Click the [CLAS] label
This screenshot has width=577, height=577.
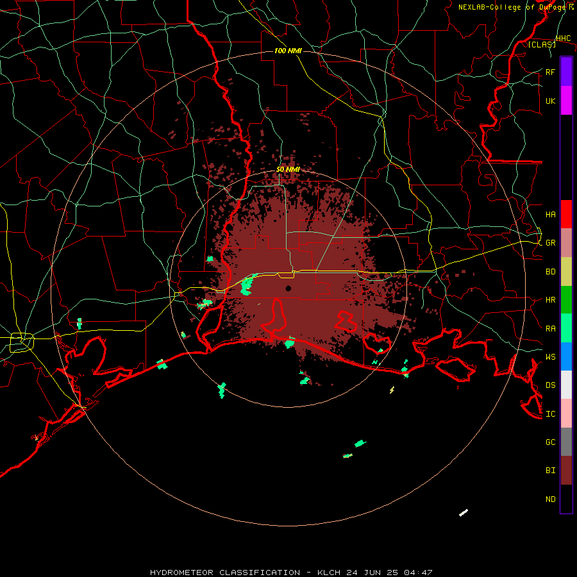click(x=542, y=44)
